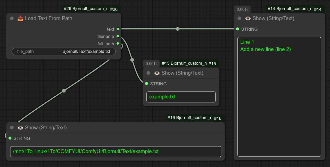Click the STRING input port on node #14
The width and height of the screenshot is (330, 167).
click(x=237, y=29)
